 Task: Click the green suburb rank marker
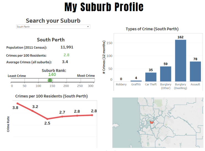tap(50, 80)
